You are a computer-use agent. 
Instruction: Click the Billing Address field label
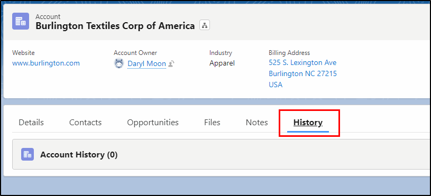click(x=289, y=53)
